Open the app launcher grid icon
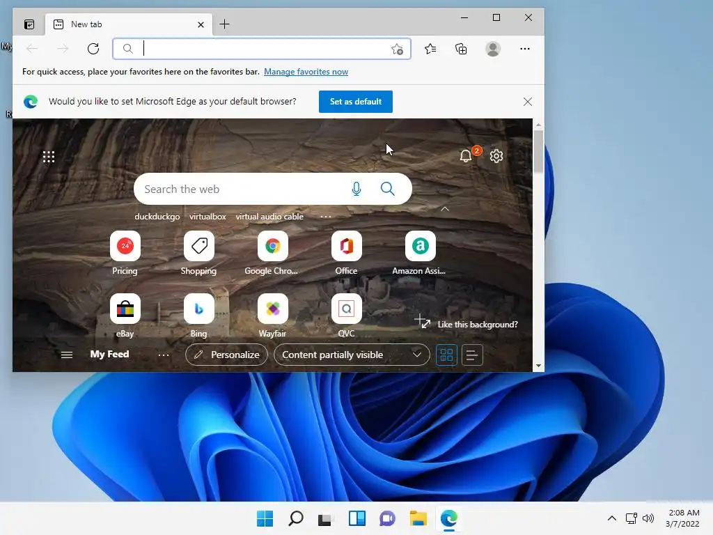 pos(49,157)
